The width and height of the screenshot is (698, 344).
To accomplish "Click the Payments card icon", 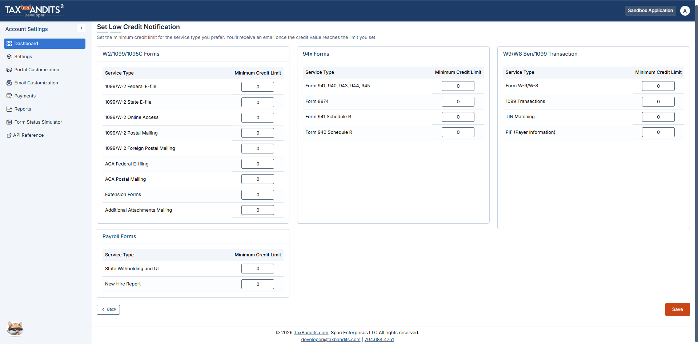I will coord(9,96).
